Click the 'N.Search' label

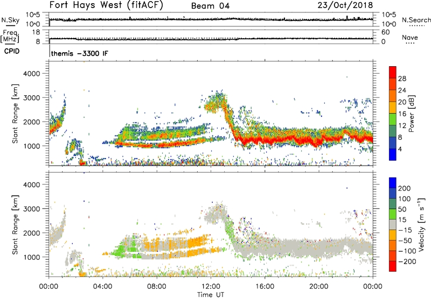click(416, 20)
